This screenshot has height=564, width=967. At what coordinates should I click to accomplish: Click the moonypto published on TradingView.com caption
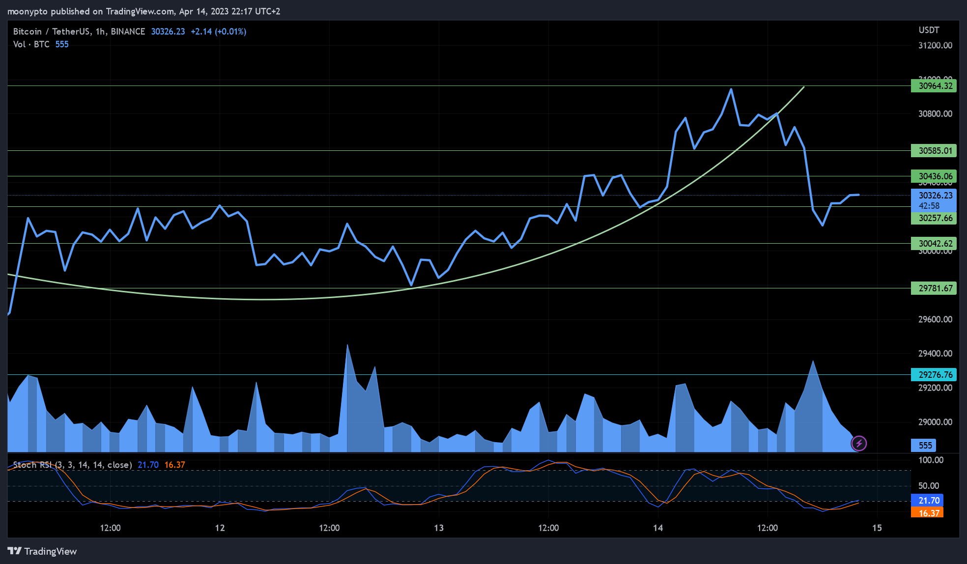tap(144, 11)
